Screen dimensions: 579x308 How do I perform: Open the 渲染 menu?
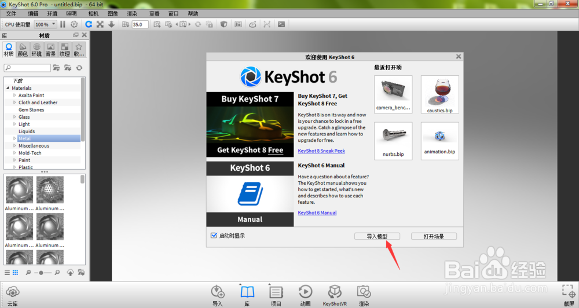point(132,14)
